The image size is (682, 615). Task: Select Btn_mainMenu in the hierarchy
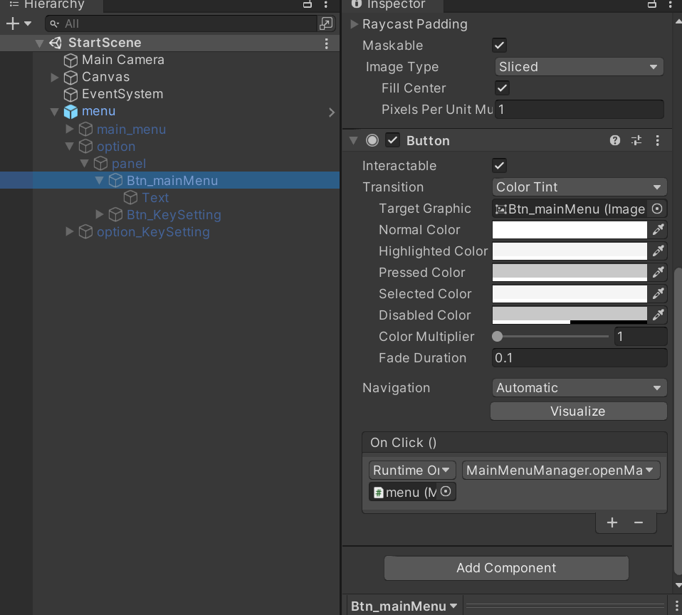pyautogui.click(x=172, y=181)
